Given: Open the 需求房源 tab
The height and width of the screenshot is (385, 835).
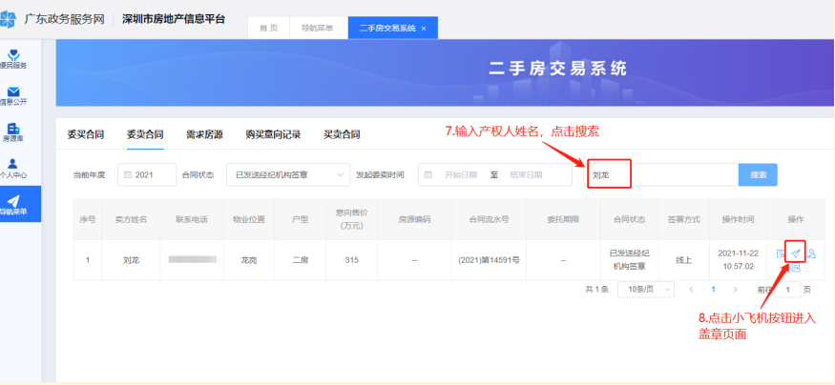Looking at the screenshot, I should 204,134.
